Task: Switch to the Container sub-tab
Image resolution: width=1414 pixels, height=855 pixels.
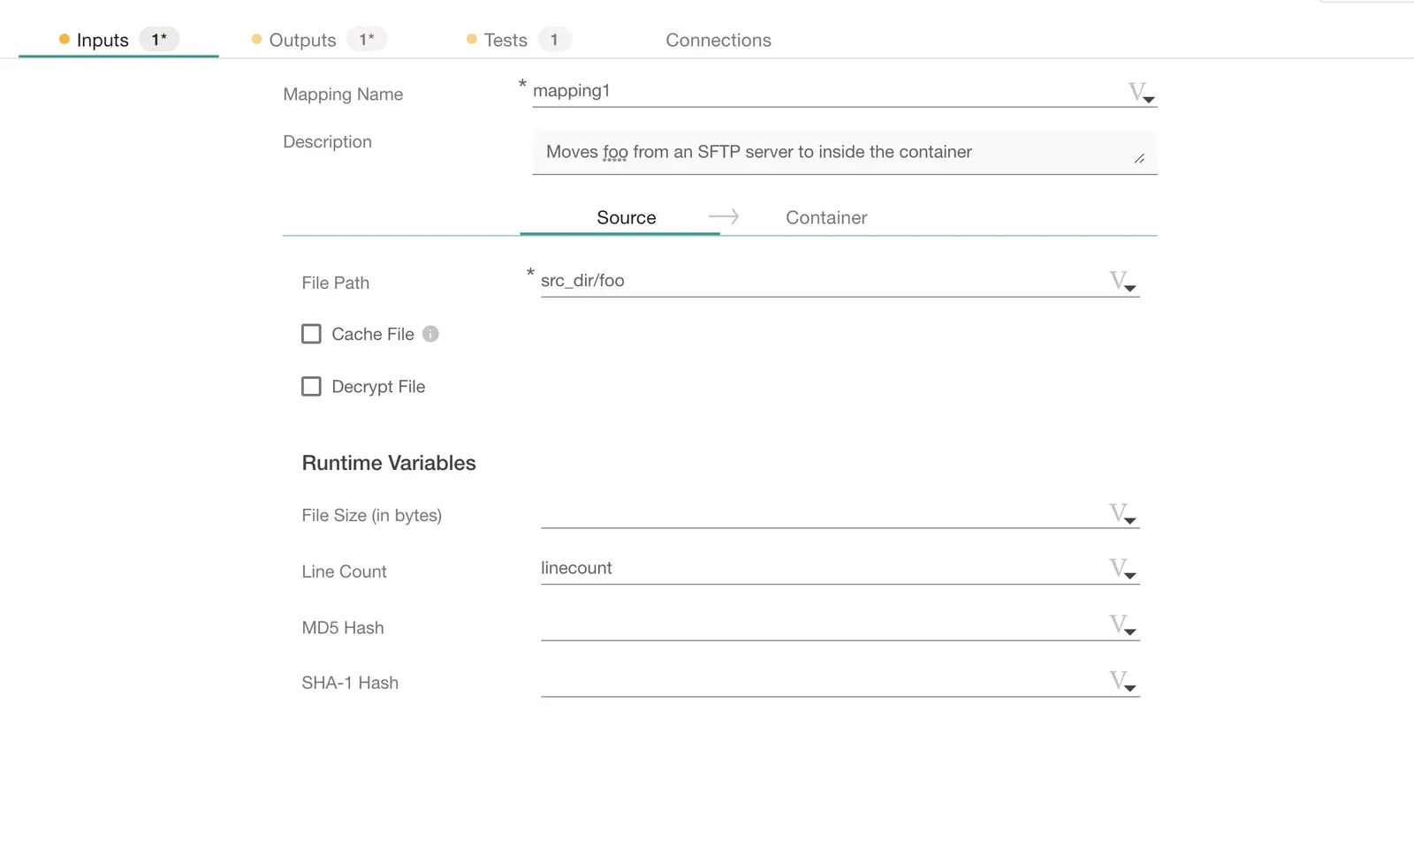Action: click(x=825, y=218)
